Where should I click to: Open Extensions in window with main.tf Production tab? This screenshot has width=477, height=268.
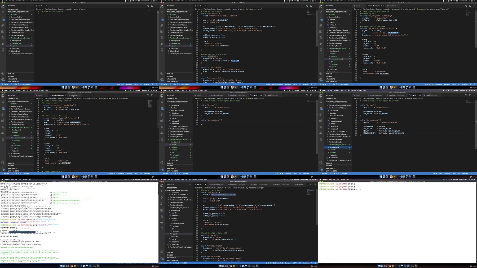point(162,210)
